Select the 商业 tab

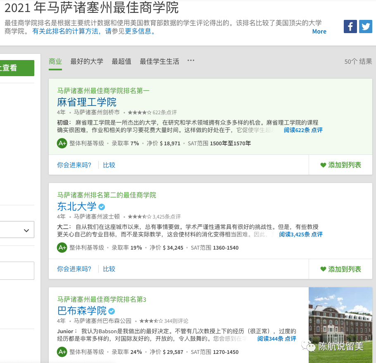55,62
